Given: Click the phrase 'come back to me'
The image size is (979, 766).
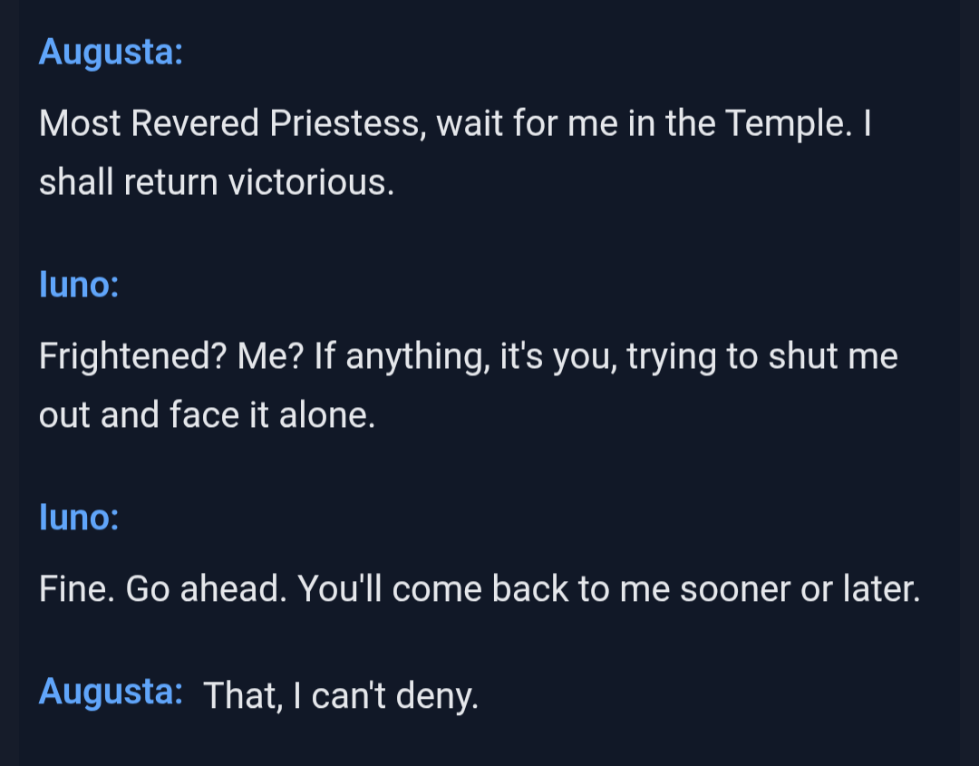Looking at the screenshot, I should pos(530,588).
